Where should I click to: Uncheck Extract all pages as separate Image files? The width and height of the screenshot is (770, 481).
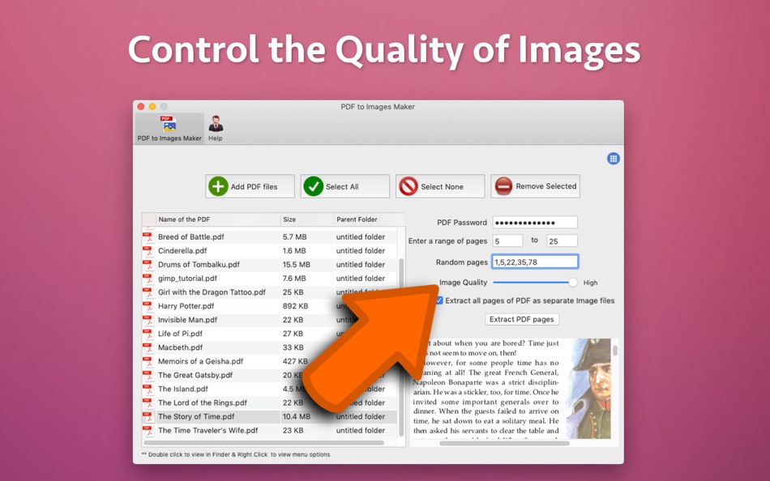click(x=438, y=300)
